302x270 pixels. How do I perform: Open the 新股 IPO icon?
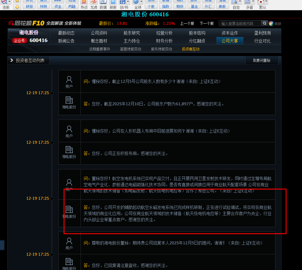click(x=113, y=2)
